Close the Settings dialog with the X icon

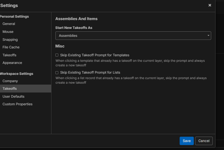click(210, 5)
